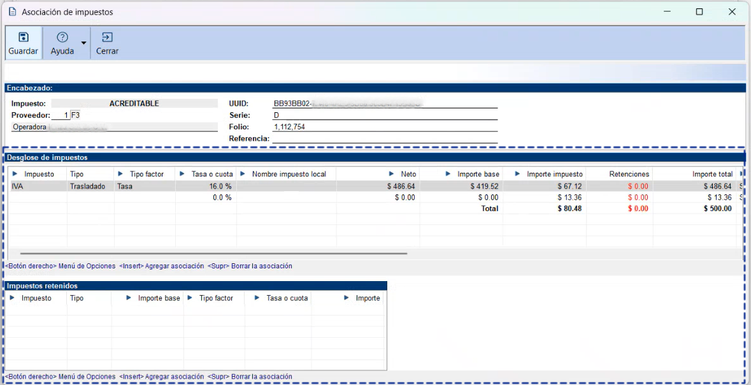Screen dimensions: 751x385
Task: Click the Proveedor number field
Action: tap(60, 115)
